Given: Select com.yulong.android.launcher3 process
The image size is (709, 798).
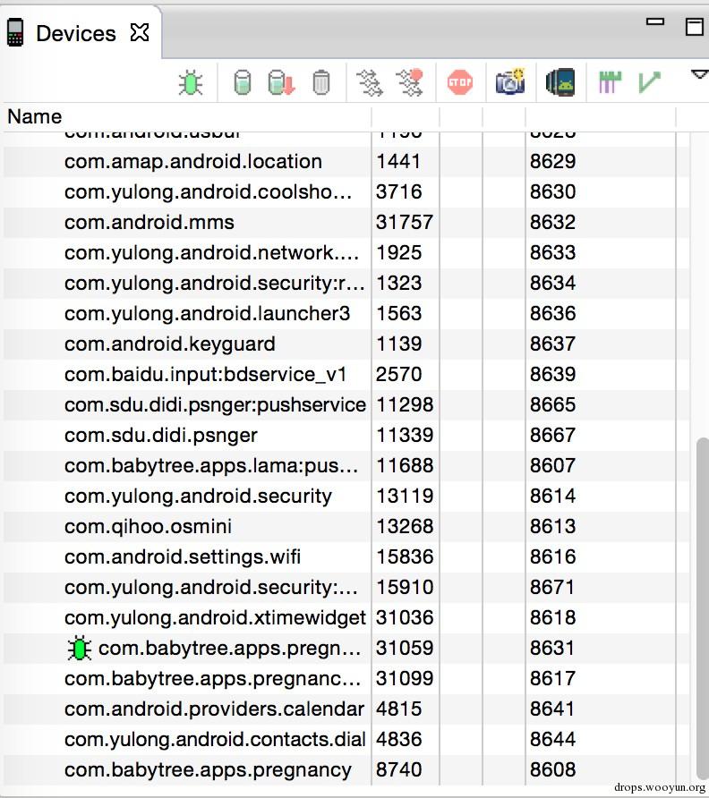Looking at the screenshot, I should tap(346, 314).
